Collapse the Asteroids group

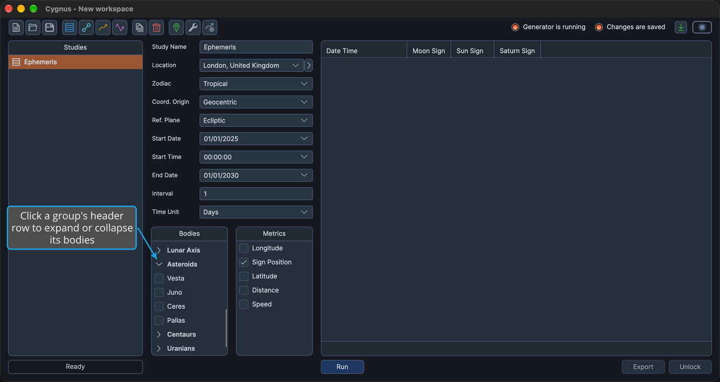click(x=189, y=264)
